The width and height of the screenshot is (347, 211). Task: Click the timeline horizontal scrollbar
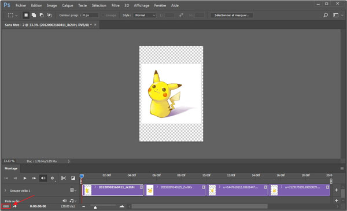pyautogui.click(x=200, y=206)
